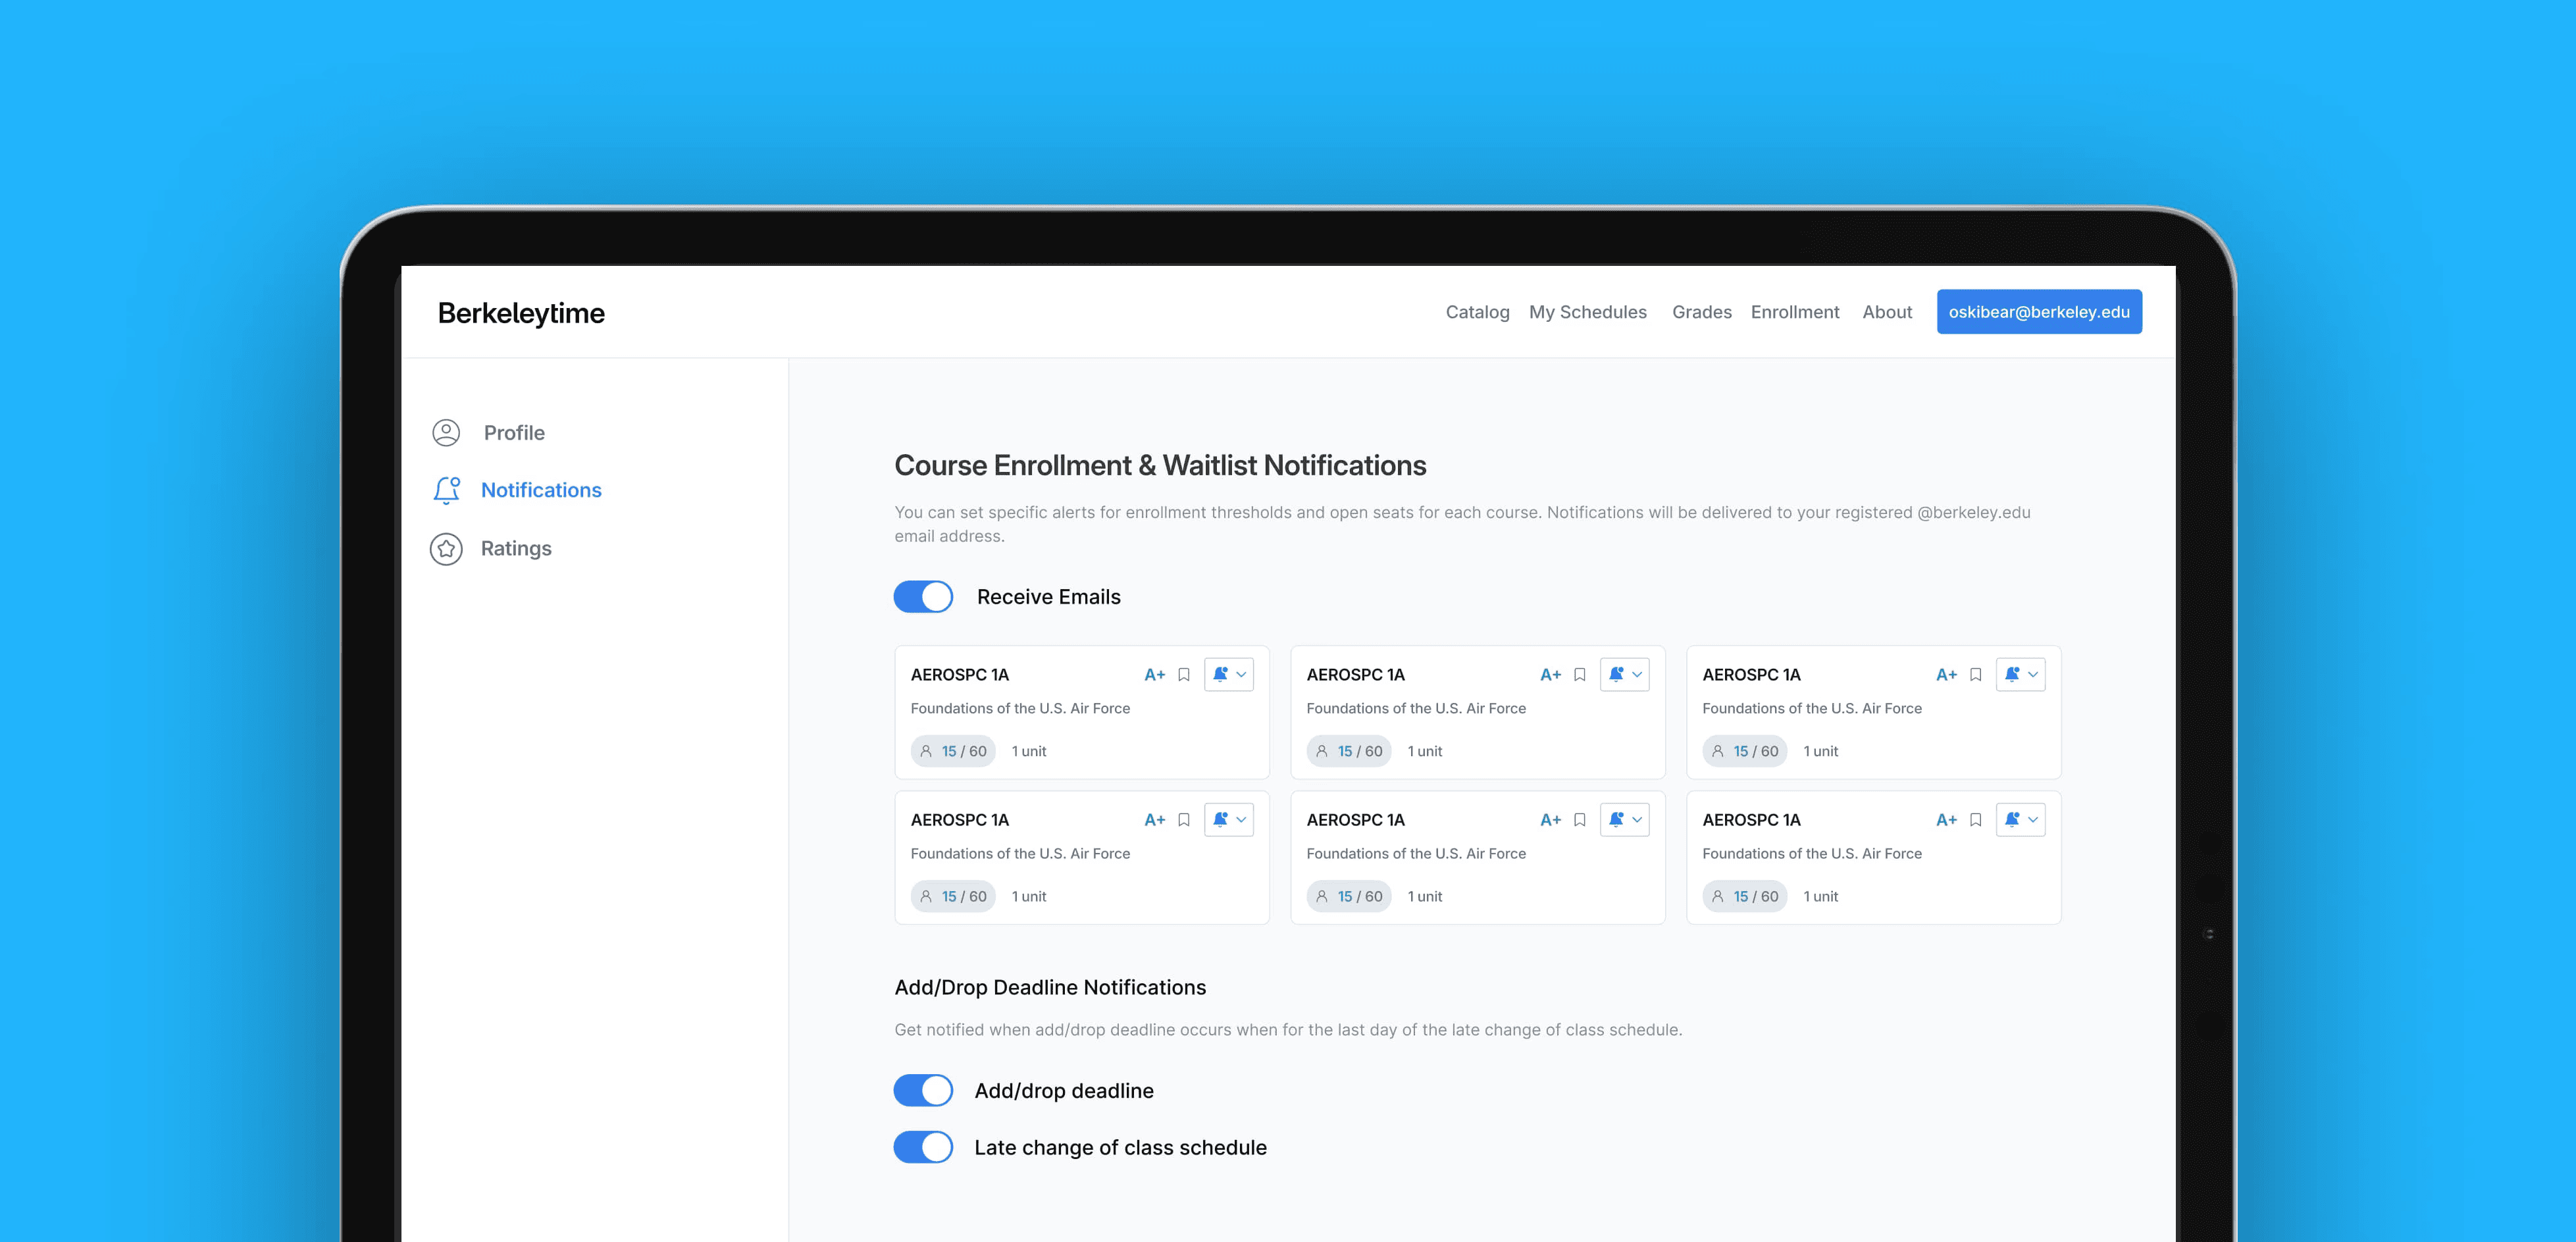
Task: Click the Notifications bell icon in sidebar
Action: [446, 490]
